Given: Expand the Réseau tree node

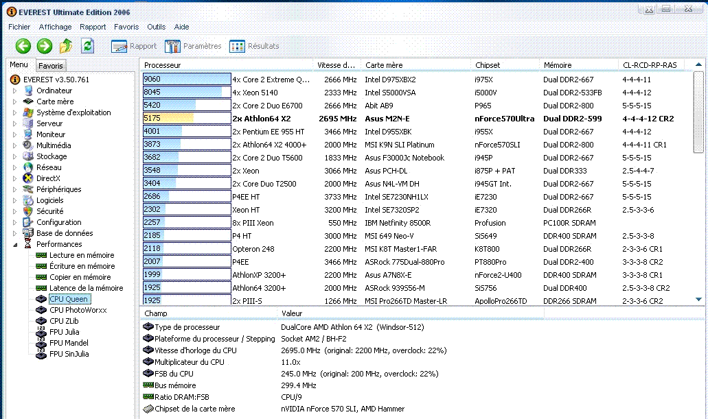Looking at the screenshot, I should click(x=15, y=167).
